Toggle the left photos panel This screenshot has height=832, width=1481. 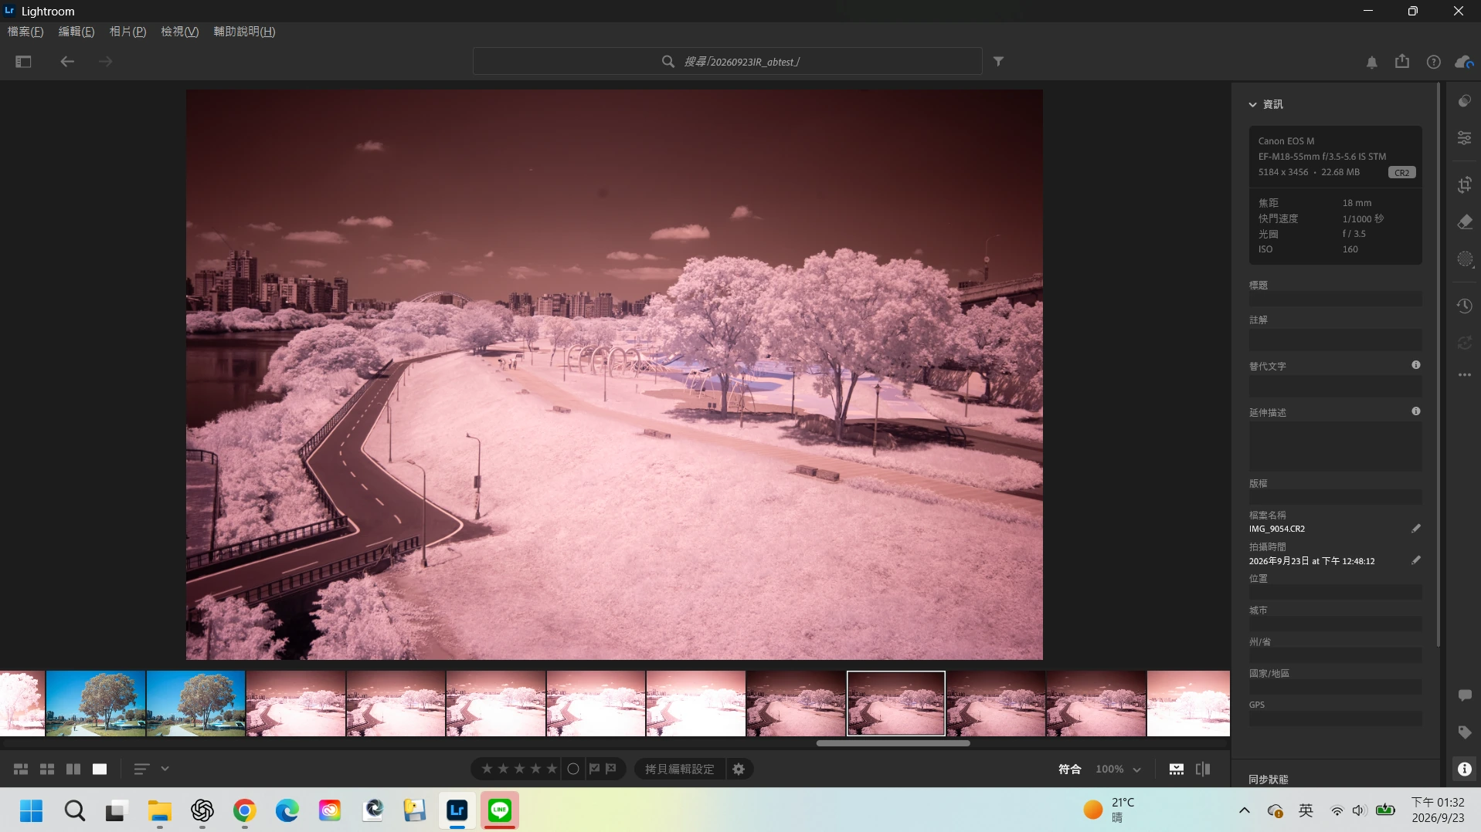point(23,62)
